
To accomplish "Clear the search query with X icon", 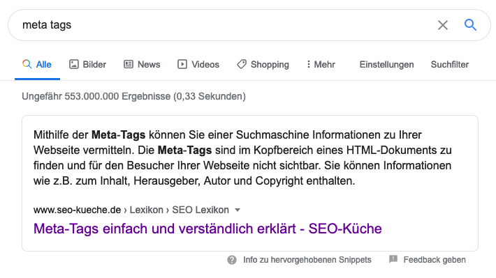I will tap(442, 25).
